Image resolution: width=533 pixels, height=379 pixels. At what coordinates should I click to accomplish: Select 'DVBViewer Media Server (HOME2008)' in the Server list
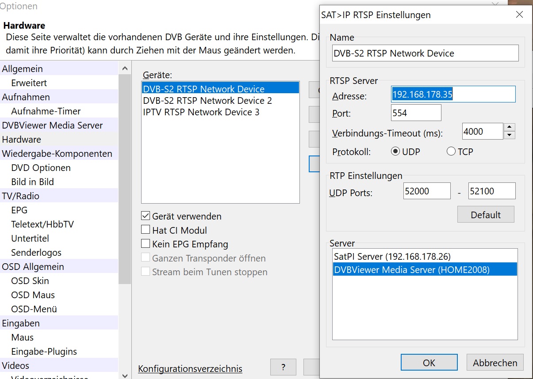[x=425, y=269]
